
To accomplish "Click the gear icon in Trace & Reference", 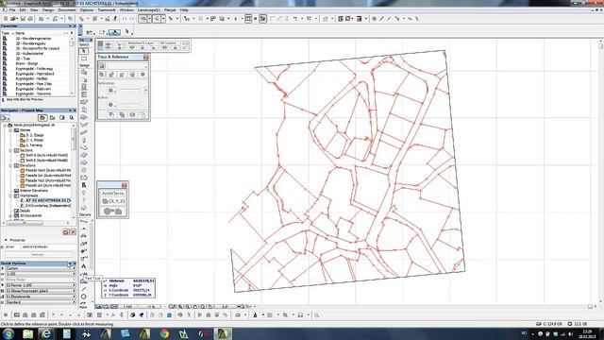I will (x=143, y=75).
